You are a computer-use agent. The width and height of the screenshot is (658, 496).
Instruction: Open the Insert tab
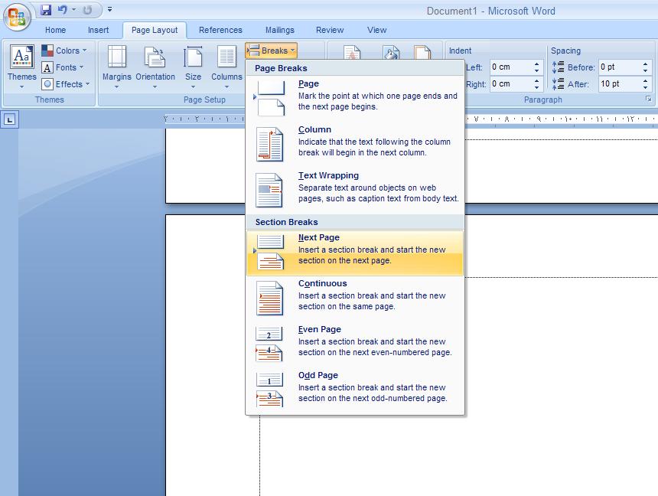tap(98, 30)
